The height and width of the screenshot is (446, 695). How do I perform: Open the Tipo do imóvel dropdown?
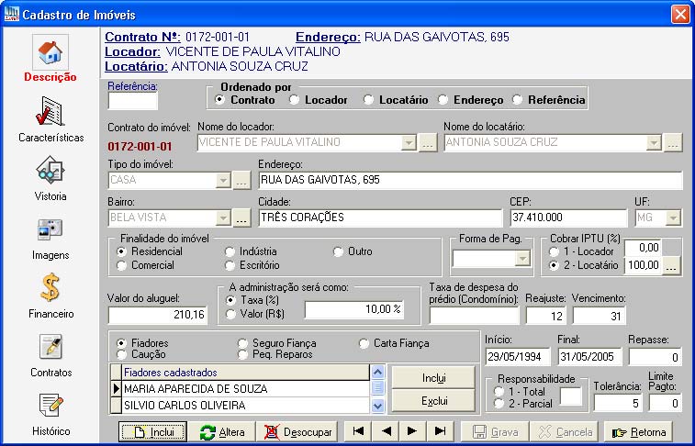(x=221, y=180)
